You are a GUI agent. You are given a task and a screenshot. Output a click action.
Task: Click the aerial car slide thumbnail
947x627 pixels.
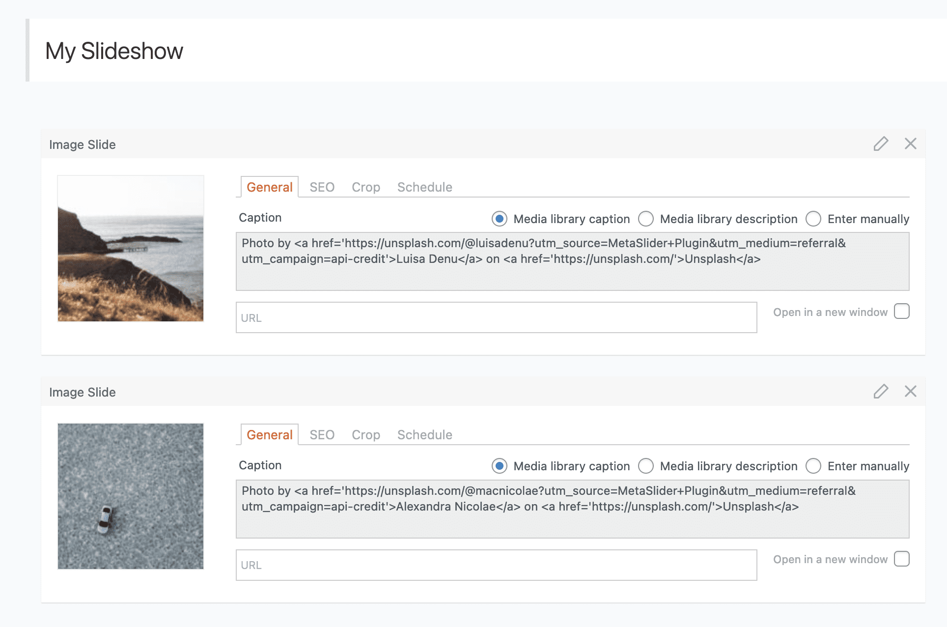coord(131,496)
